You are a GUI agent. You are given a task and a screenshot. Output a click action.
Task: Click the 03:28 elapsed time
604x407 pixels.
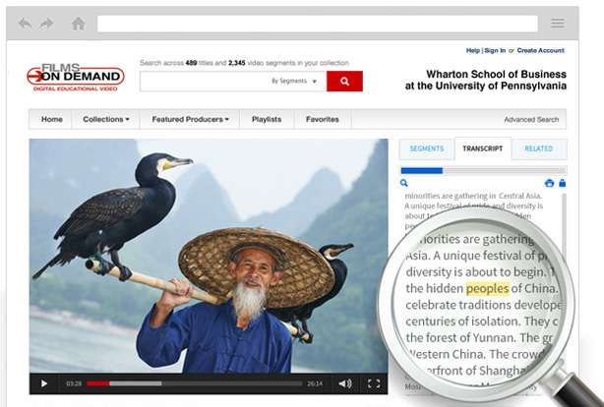74,383
